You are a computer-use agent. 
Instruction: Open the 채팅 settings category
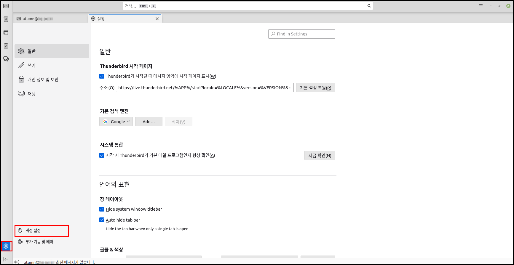[52, 94]
